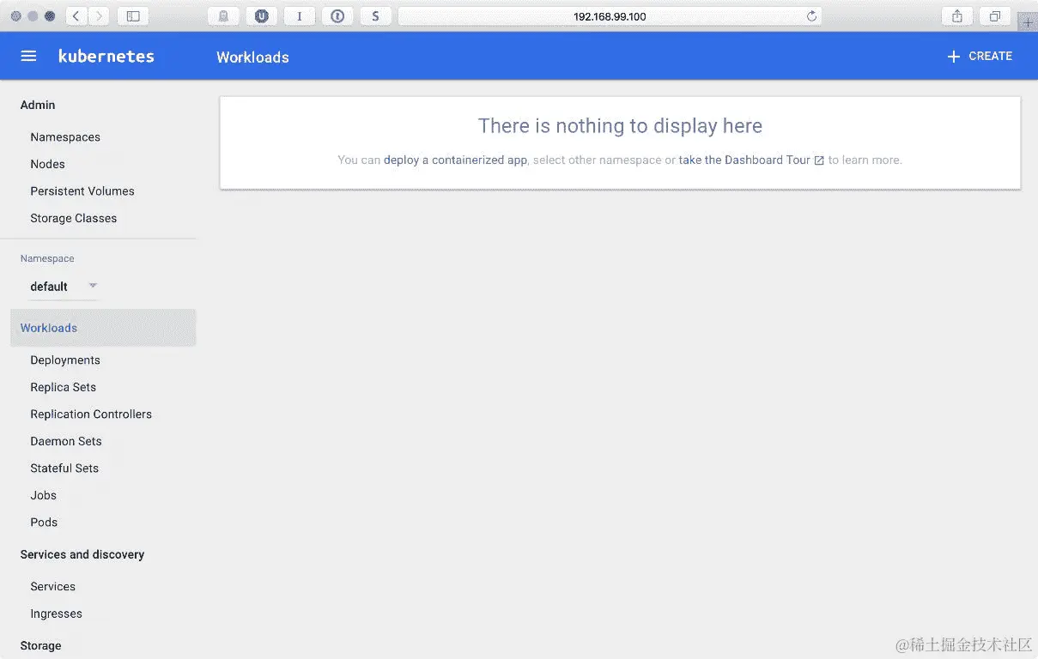1038x659 pixels.
Task: Open a new tab with plus
Action: (x=1028, y=22)
